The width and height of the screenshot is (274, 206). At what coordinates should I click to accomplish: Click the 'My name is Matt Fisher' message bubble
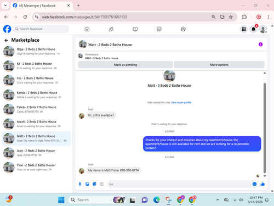click(x=113, y=170)
